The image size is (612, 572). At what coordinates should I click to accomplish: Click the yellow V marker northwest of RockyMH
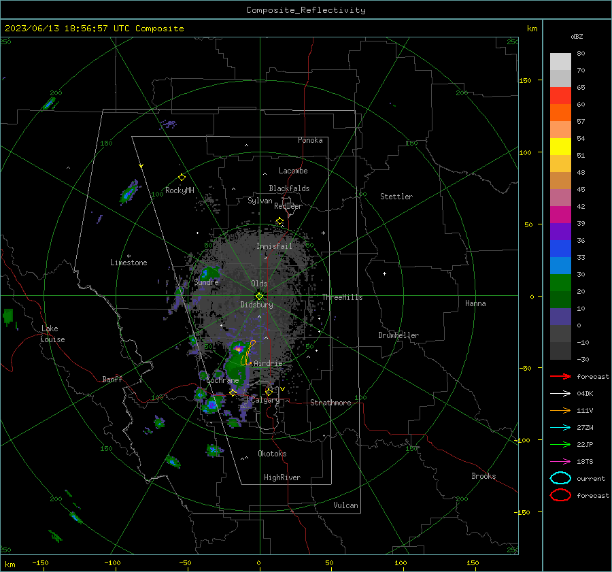pos(141,166)
